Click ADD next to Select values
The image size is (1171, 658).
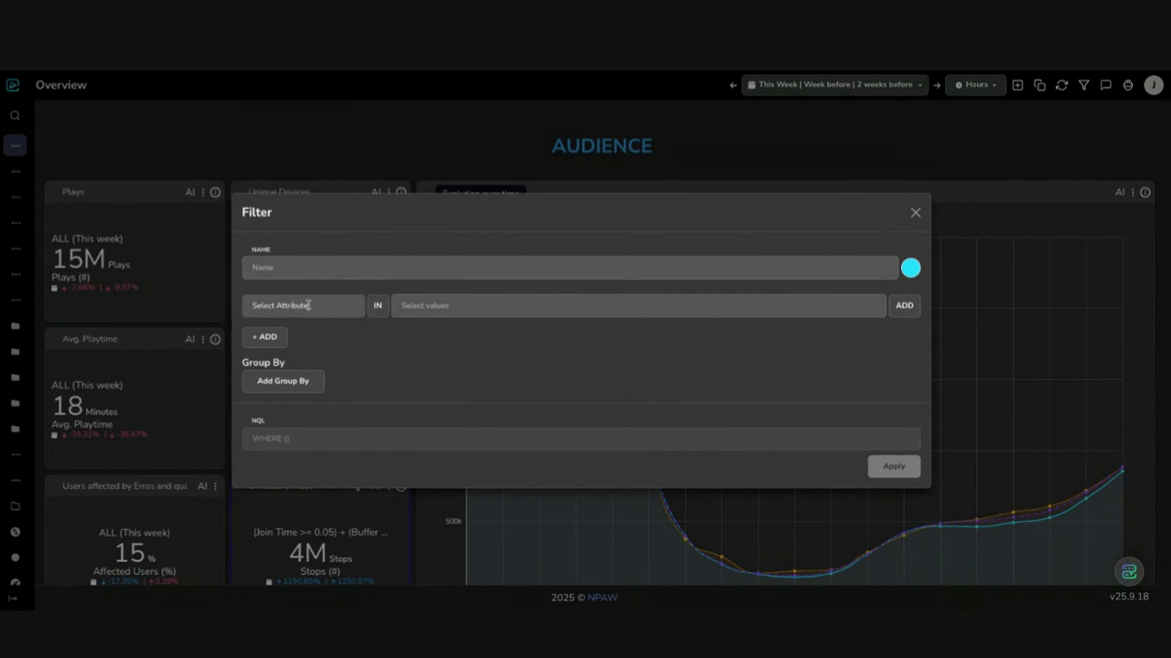pyautogui.click(x=904, y=305)
